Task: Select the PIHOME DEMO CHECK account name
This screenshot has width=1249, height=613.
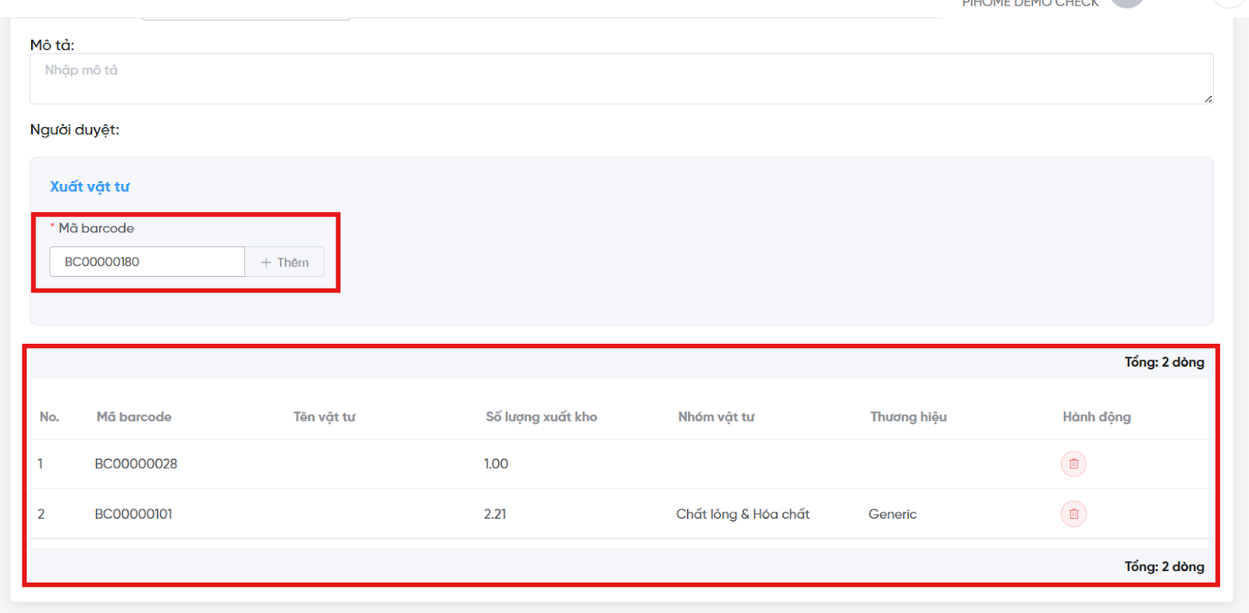Action: coord(1030,3)
